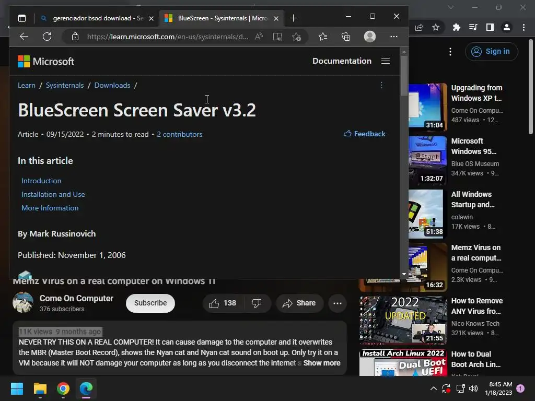Open Chrome Extensions puzzle icon

click(x=456, y=27)
